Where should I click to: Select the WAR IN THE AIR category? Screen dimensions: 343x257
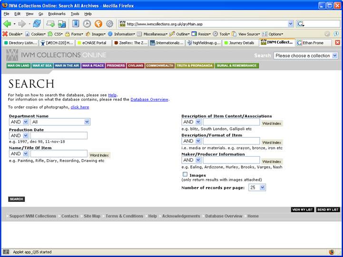pyautogui.click(x=67, y=66)
